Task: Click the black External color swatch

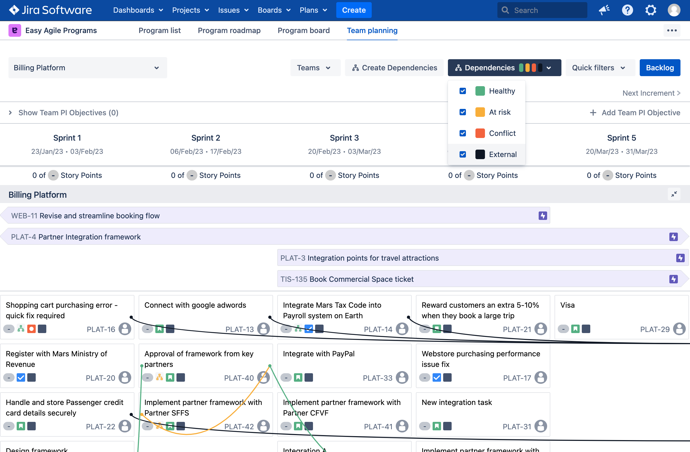Action: click(480, 154)
